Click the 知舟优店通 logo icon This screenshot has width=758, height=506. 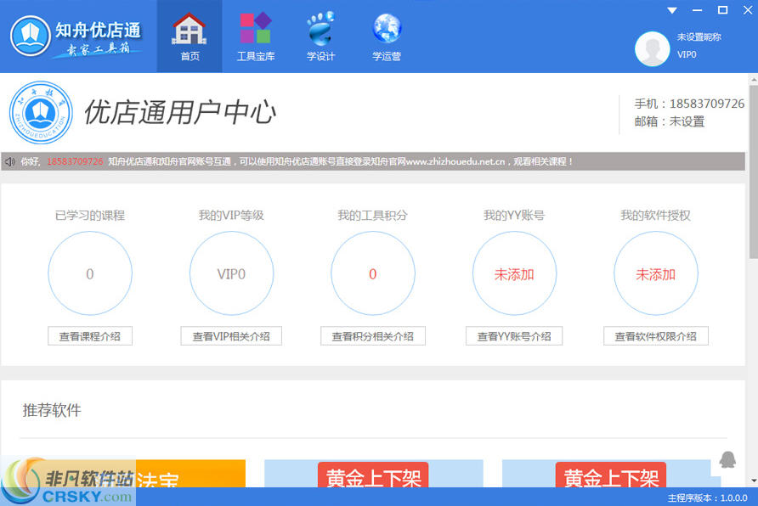[x=31, y=36]
